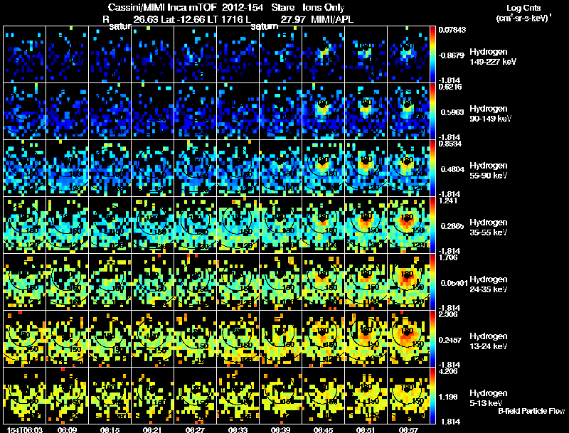The width and height of the screenshot is (569, 433).
Task: Click the 24-35 keV panel at 06:57
Action: click(x=408, y=282)
